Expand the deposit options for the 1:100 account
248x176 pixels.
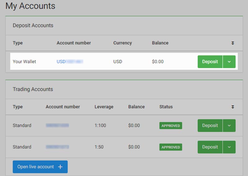click(229, 126)
